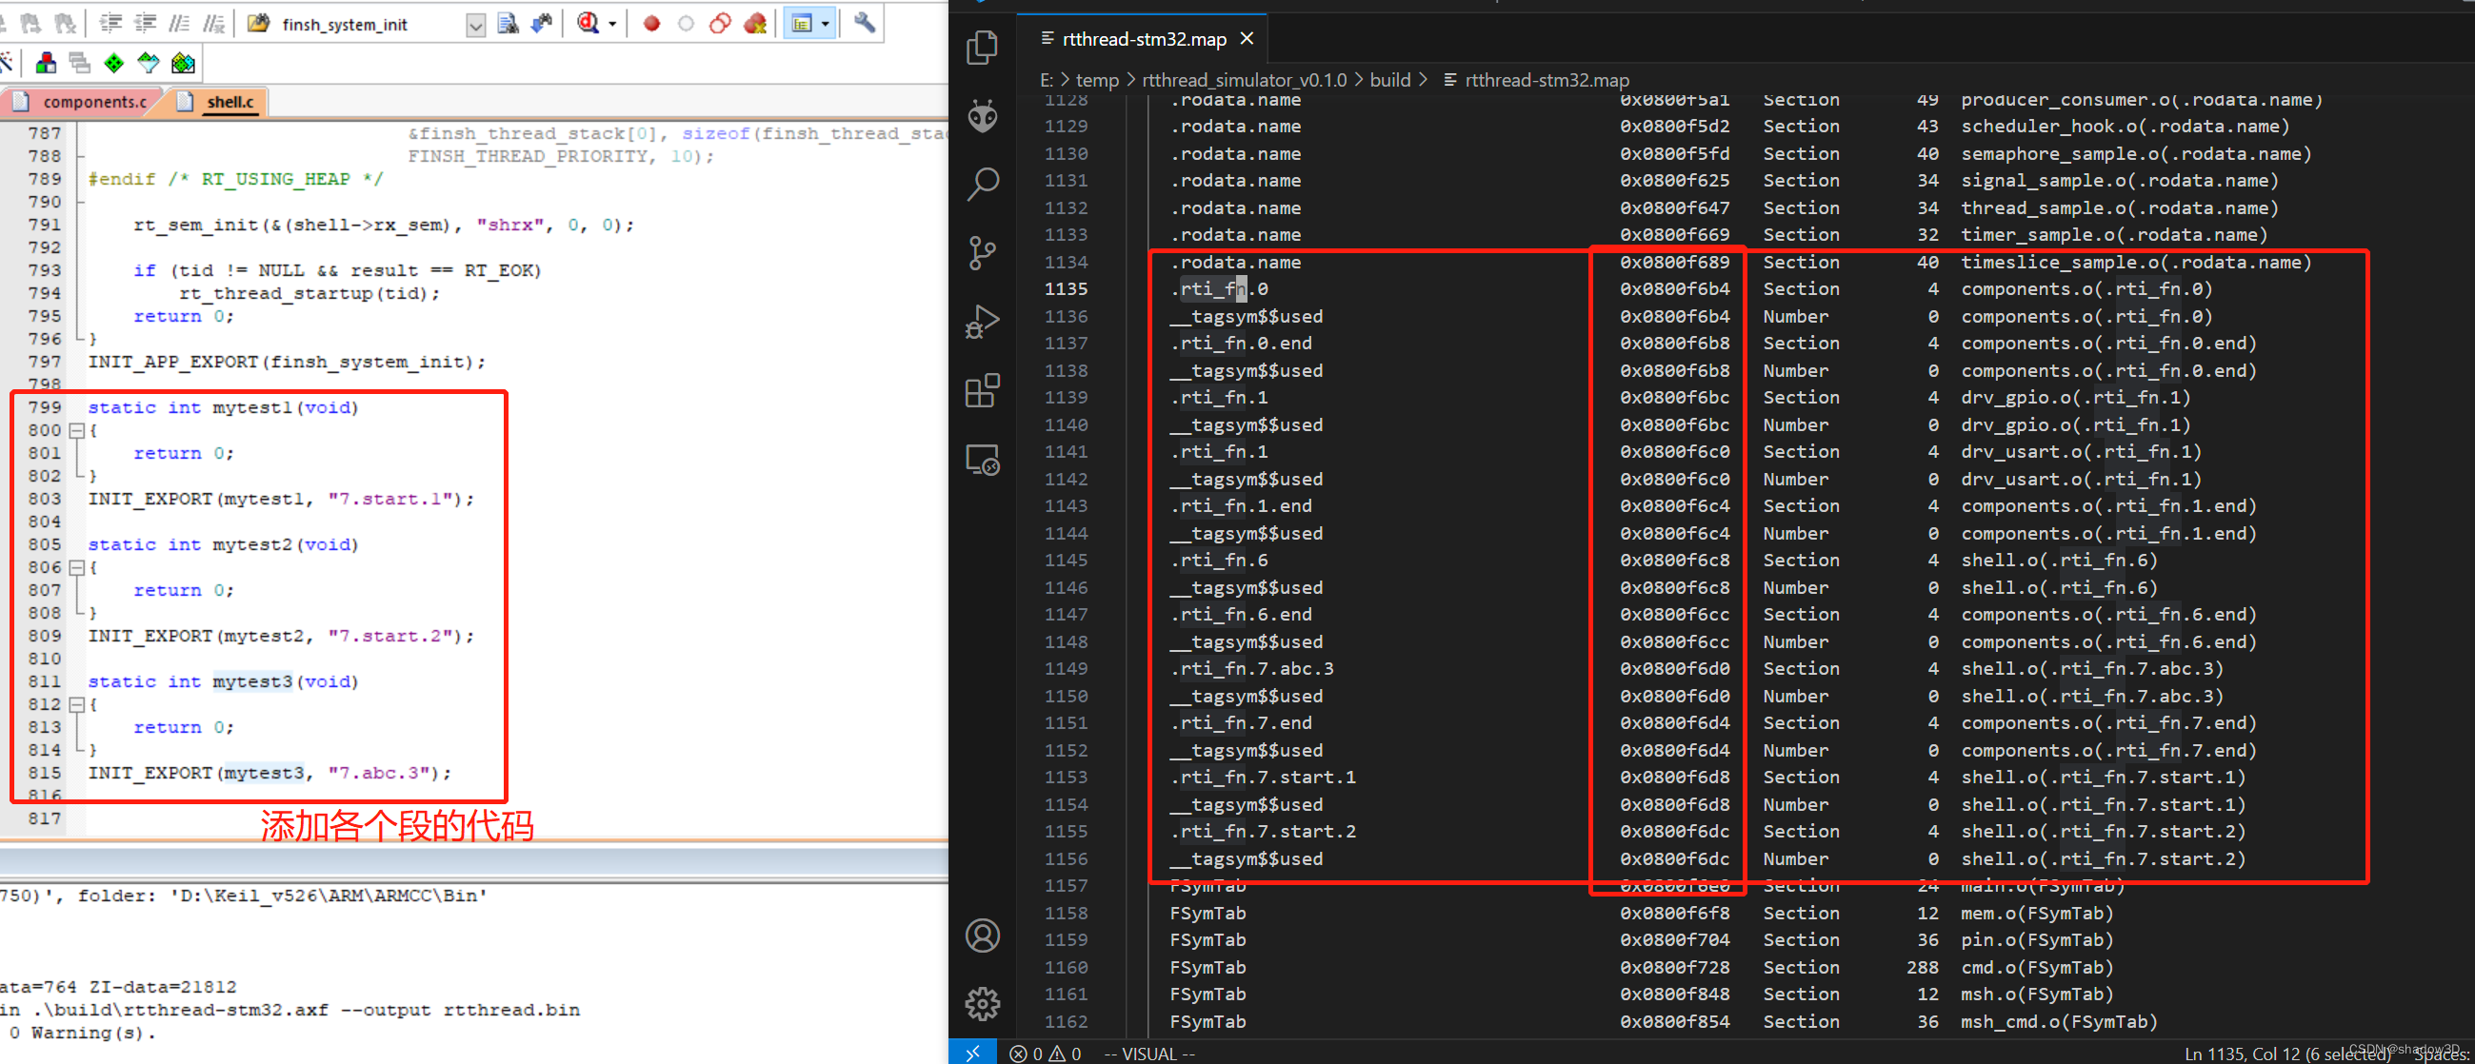This screenshot has width=2475, height=1064.
Task: Click 'temp' breadcrumb in VS Code
Action: click(1097, 80)
